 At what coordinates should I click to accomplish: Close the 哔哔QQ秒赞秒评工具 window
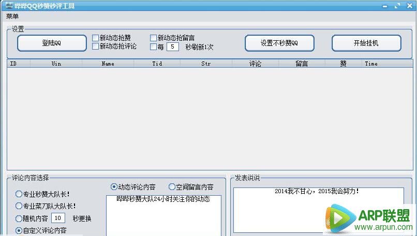coord(410,6)
